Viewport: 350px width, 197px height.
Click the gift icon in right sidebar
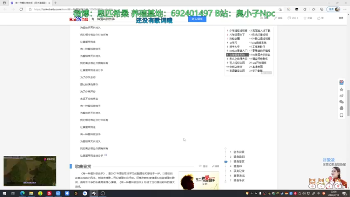point(341,82)
